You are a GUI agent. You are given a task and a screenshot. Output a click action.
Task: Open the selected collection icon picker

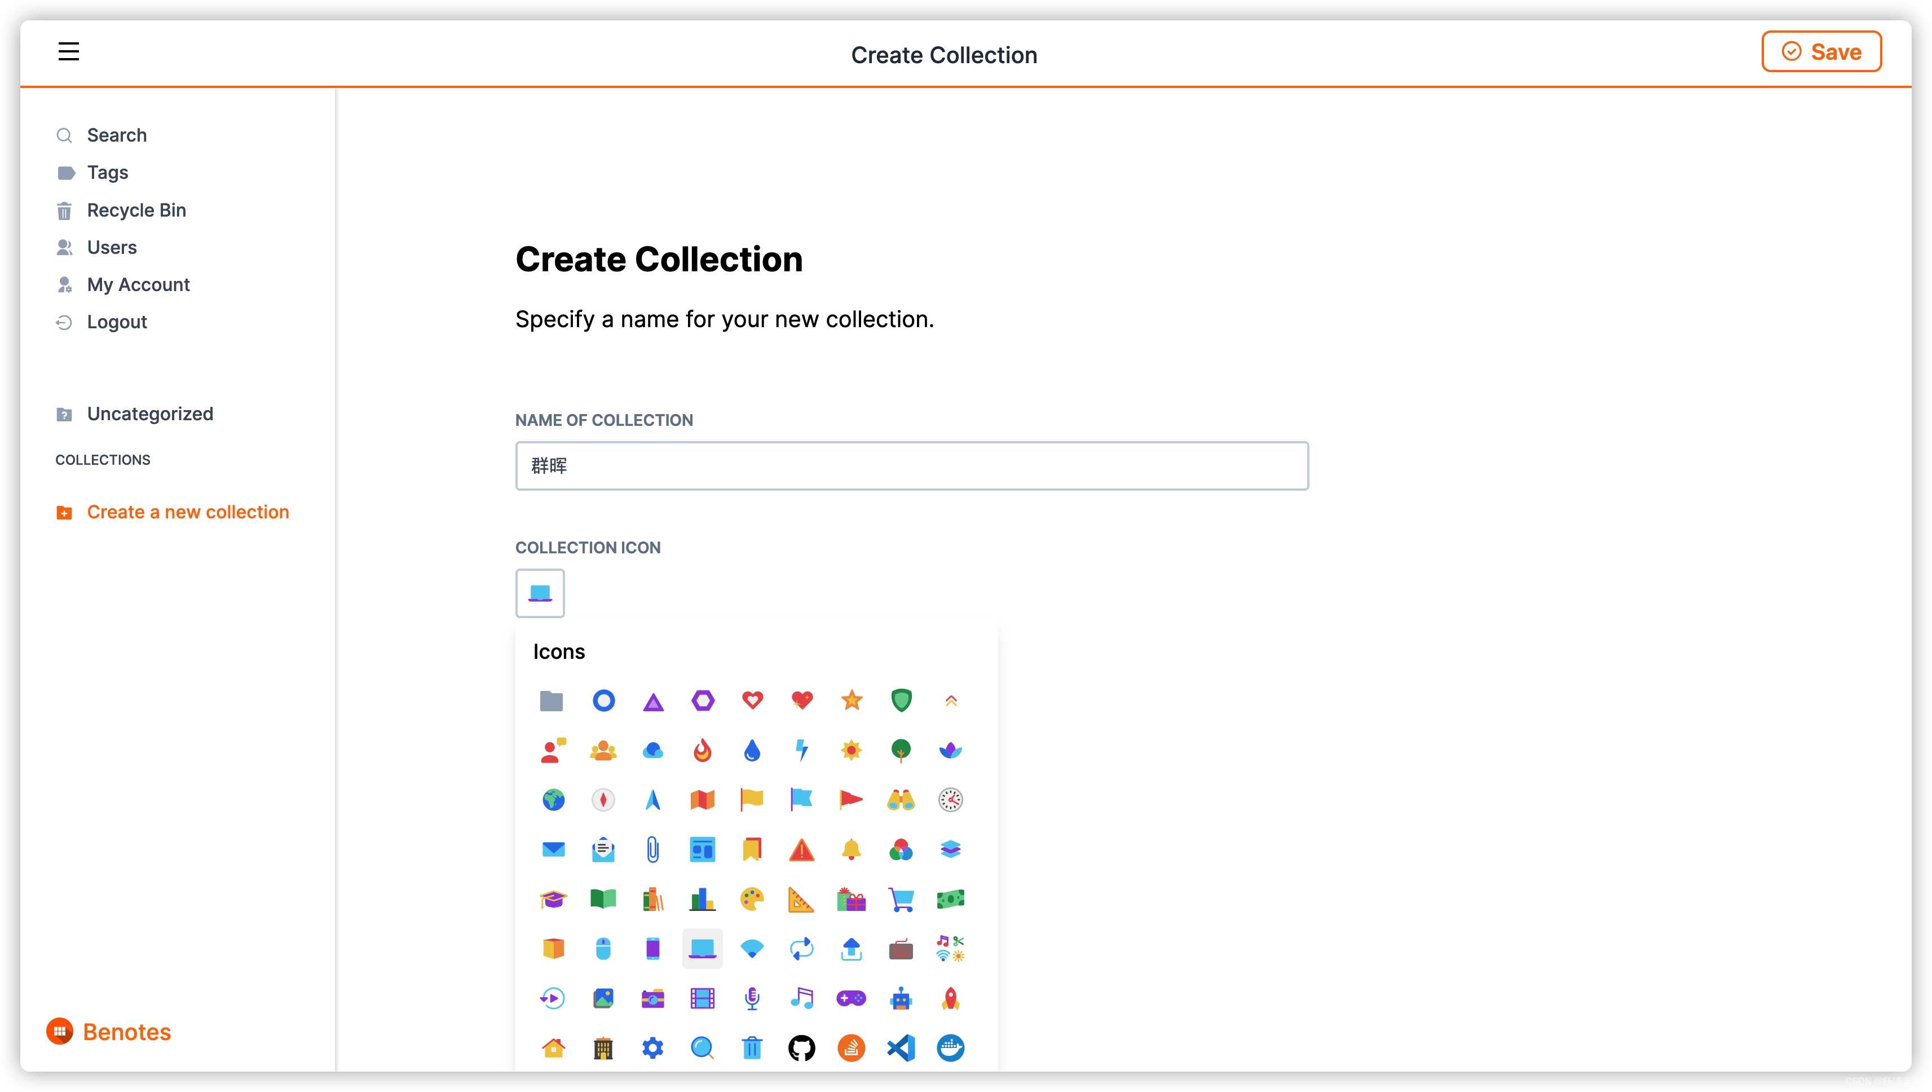(540, 593)
